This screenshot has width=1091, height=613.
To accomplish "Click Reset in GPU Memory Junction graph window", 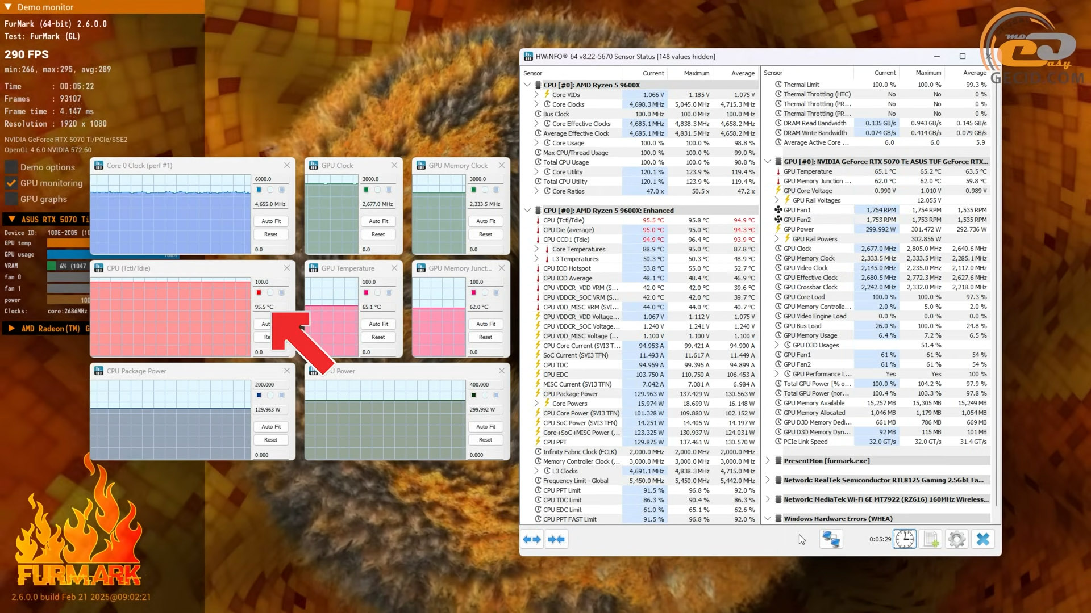I will click(486, 337).
